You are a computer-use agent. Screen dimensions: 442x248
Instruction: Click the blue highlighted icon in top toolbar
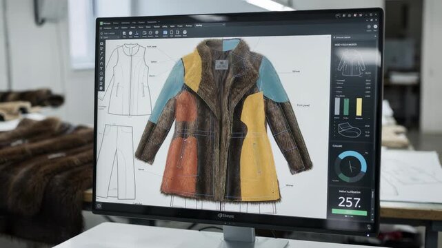tap(165, 32)
